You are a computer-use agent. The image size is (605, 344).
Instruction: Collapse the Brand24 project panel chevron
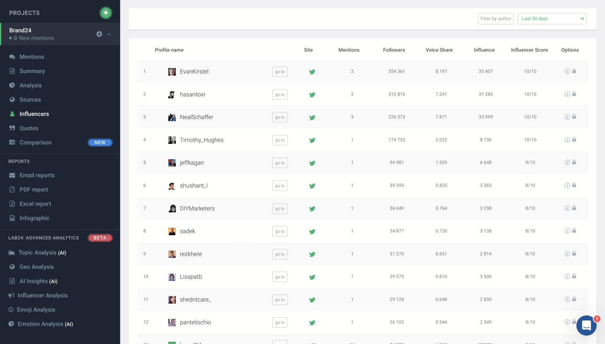coord(109,34)
